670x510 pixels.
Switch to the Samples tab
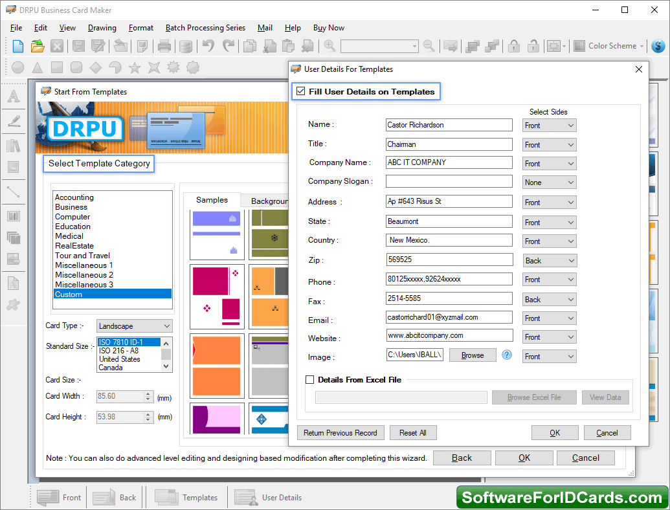coord(212,200)
